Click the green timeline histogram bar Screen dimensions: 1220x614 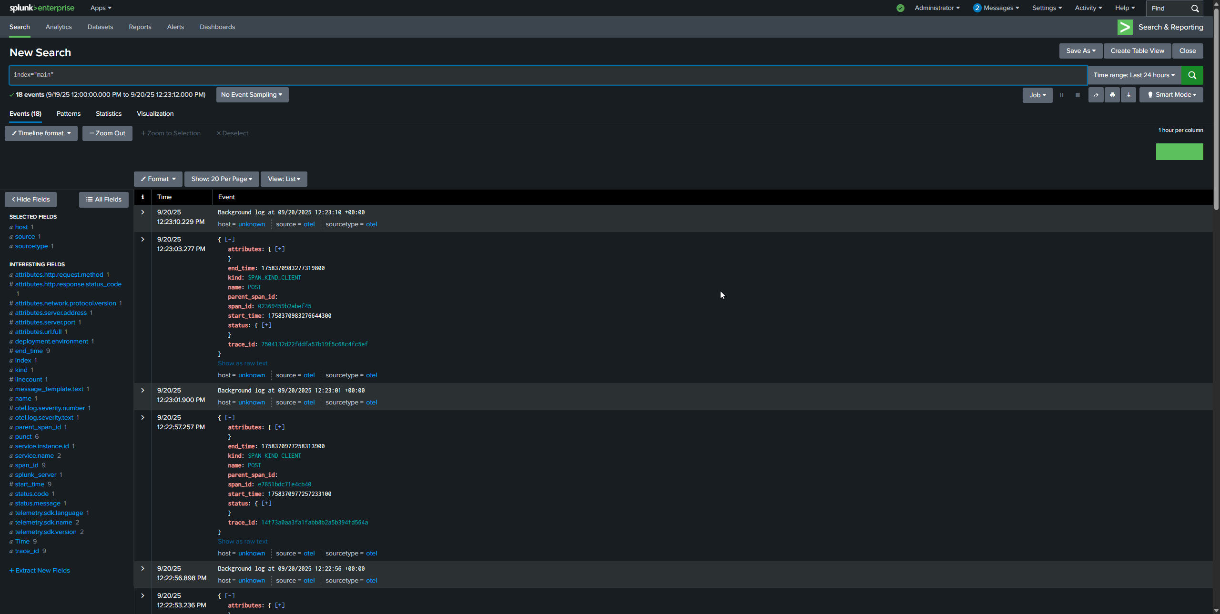tap(1179, 151)
